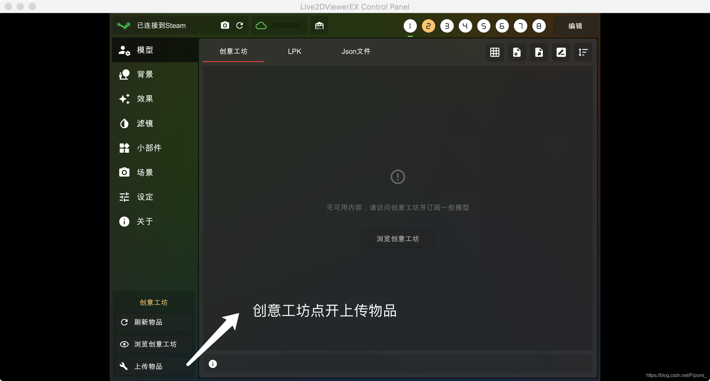Click the exclamation warning icon in empty area
Viewport: 710px width, 381px height.
pyautogui.click(x=398, y=177)
